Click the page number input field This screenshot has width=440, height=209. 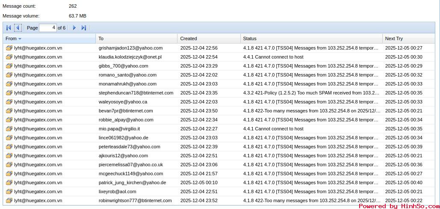[x=48, y=28]
